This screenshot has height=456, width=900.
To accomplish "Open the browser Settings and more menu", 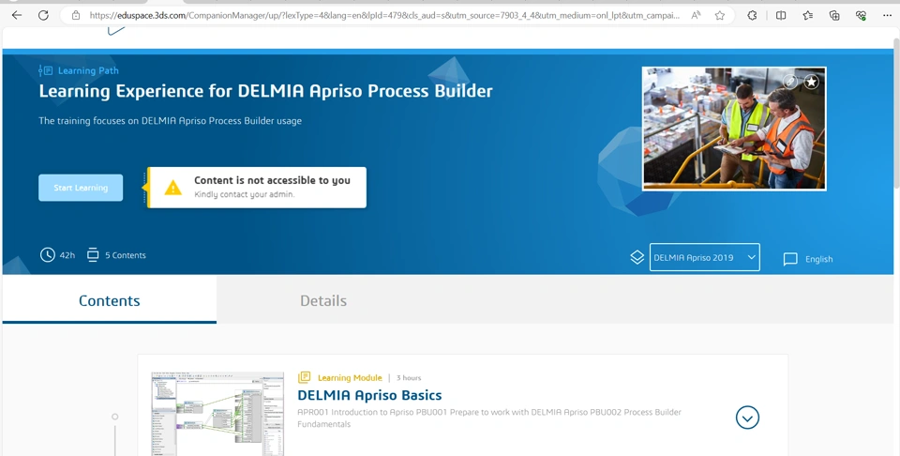I will [888, 16].
